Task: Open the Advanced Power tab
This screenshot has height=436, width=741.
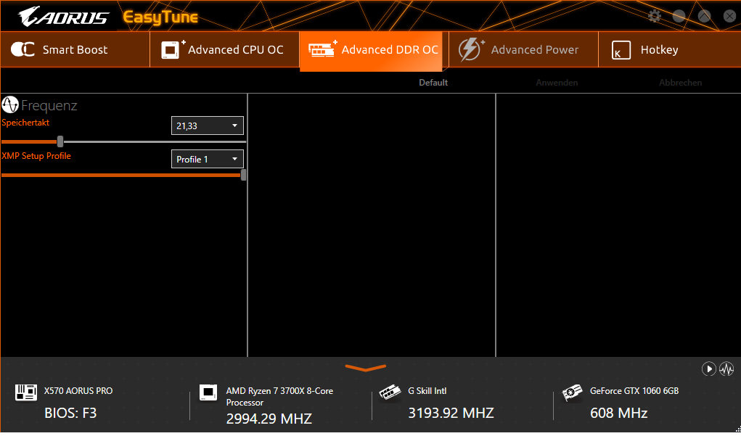Action: click(x=523, y=49)
